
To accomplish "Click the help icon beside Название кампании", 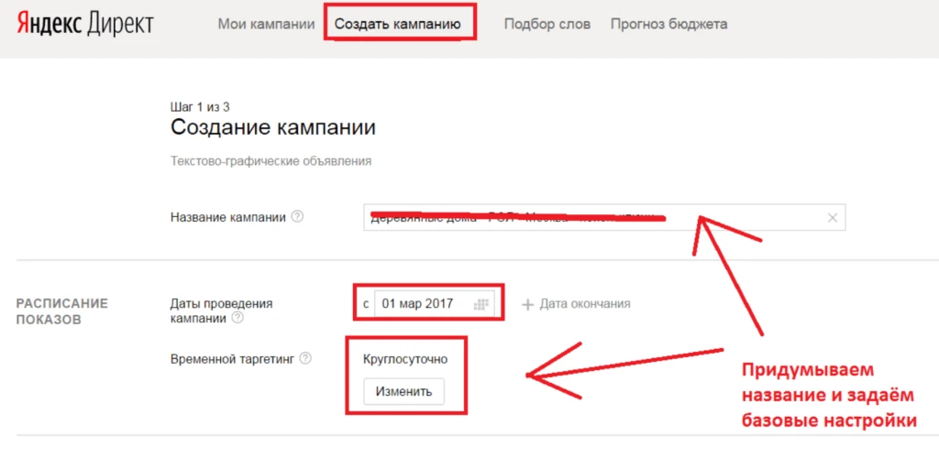I will [297, 216].
